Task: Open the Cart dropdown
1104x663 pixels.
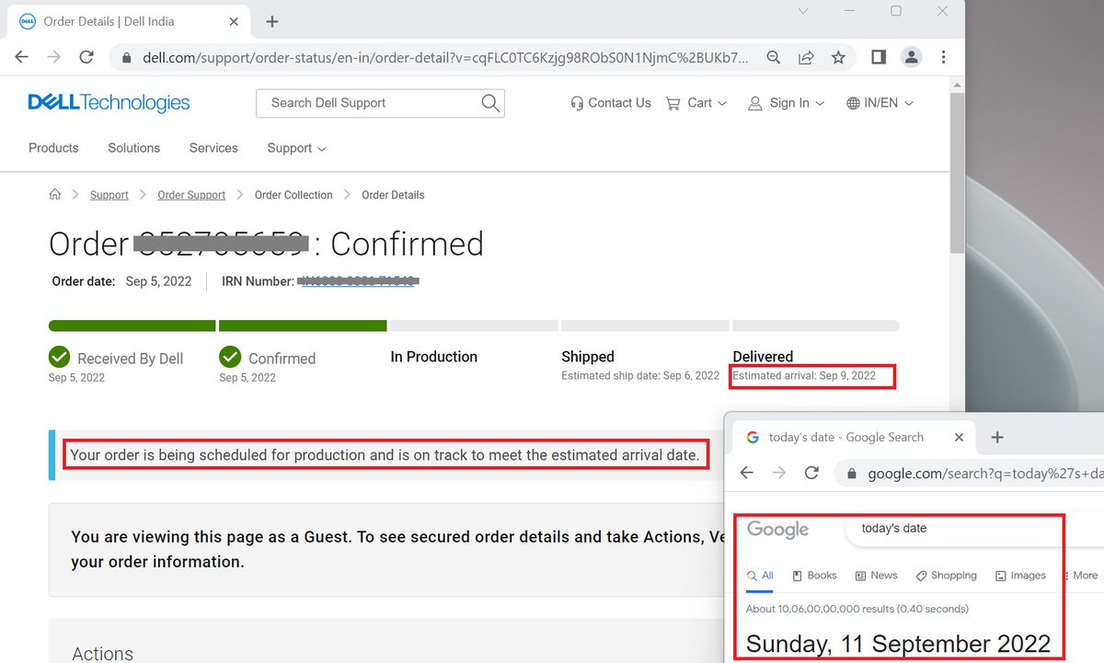Action: (696, 103)
